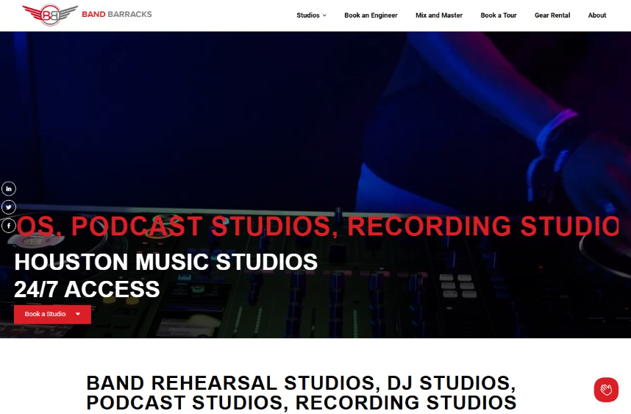Visit the About page

click(596, 15)
